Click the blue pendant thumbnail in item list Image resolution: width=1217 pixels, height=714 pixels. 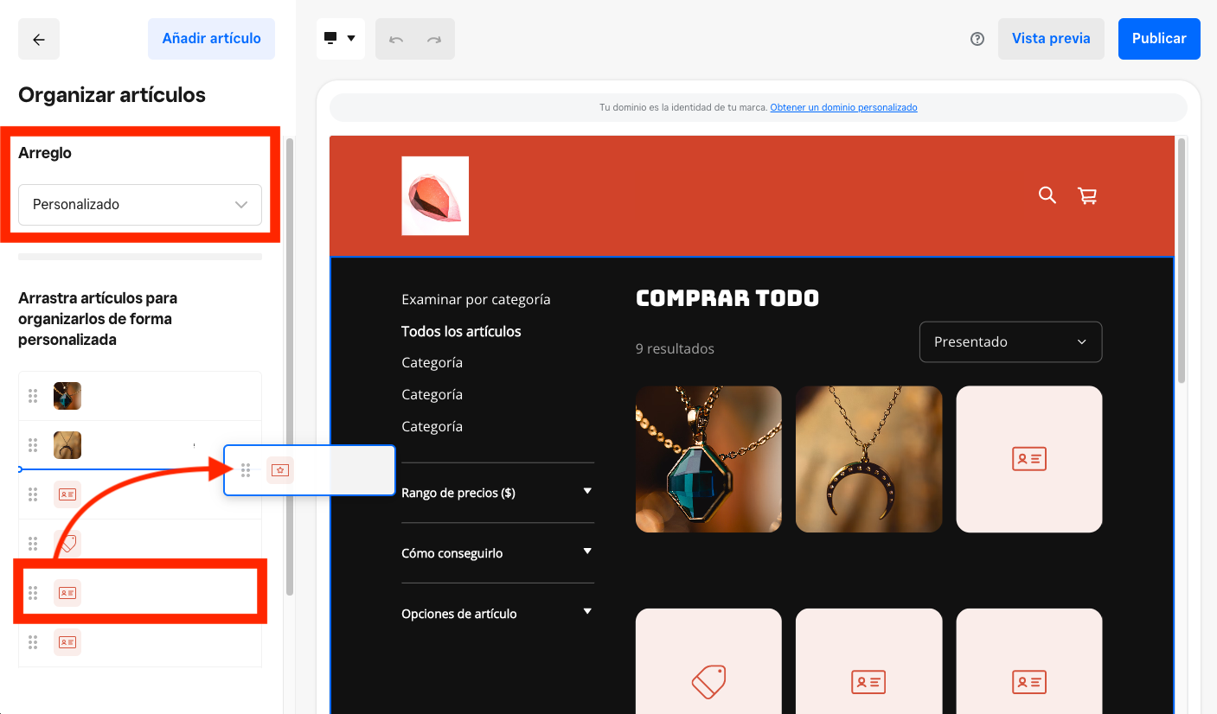pos(67,396)
